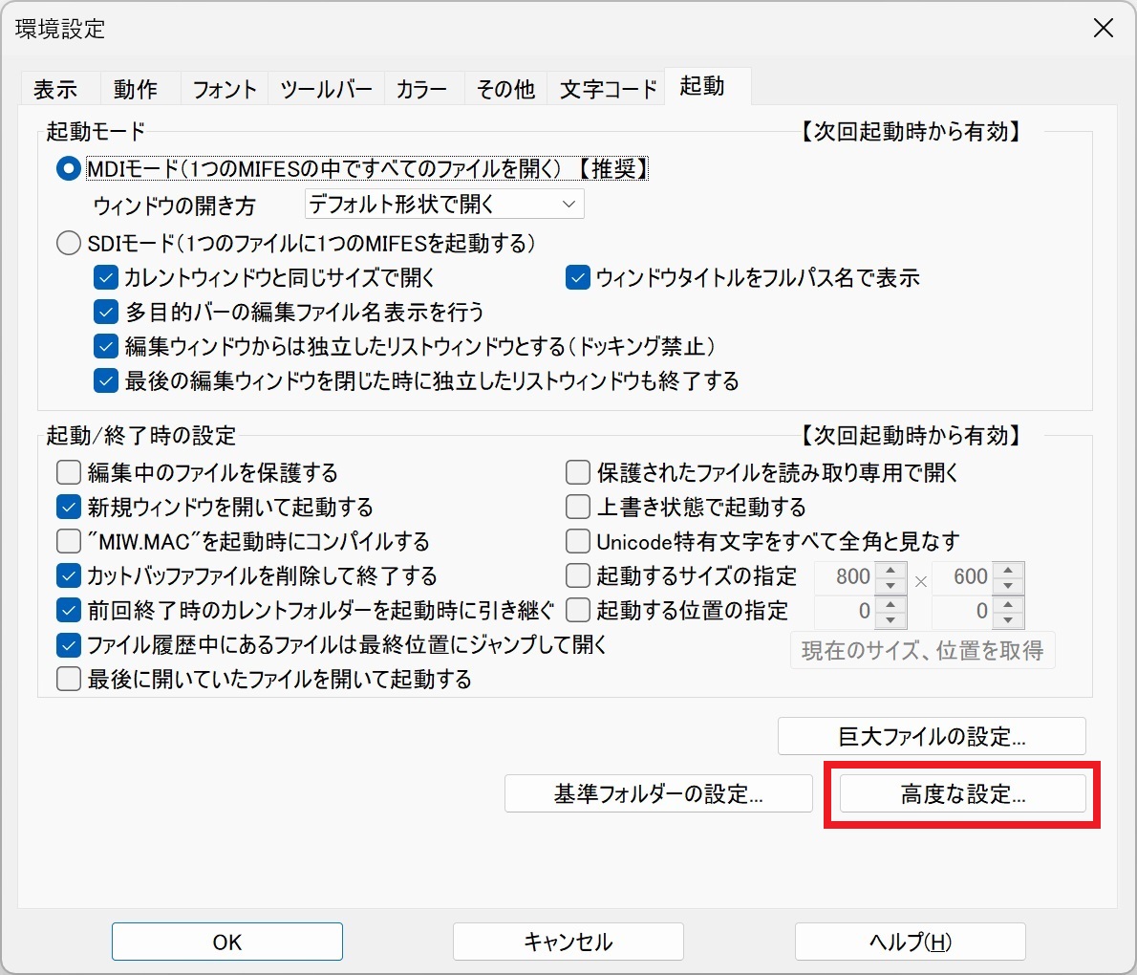Confirm settings with the OK button
This screenshot has width=1137, height=975.
[226, 942]
